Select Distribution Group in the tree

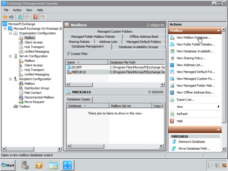(x=36, y=88)
